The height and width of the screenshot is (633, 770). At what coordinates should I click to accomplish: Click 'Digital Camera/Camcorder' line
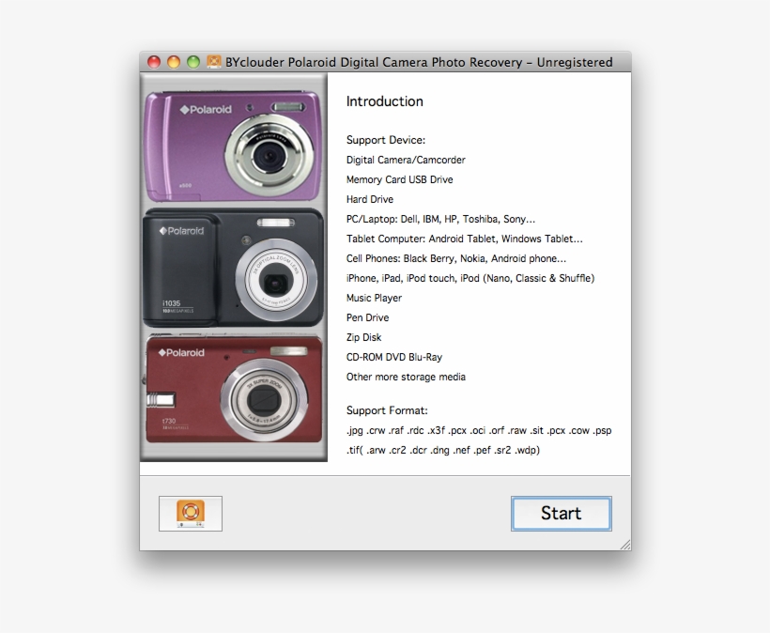pos(406,160)
